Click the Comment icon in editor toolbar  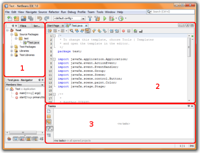(135, 31)
